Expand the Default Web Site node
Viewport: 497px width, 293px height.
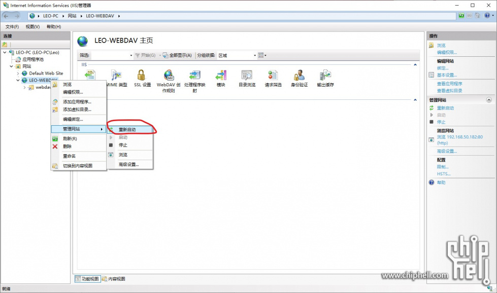[x=18, y=74]
